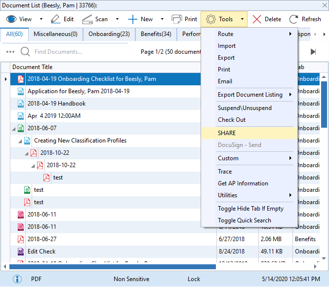The image size is (329, 287).
Task: Click the info icon in status bar
Action: [x=17, y=279]
